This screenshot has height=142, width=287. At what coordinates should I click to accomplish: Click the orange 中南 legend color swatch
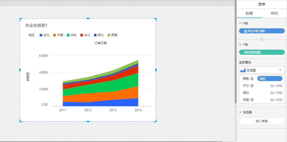click(x=55, y=35)
